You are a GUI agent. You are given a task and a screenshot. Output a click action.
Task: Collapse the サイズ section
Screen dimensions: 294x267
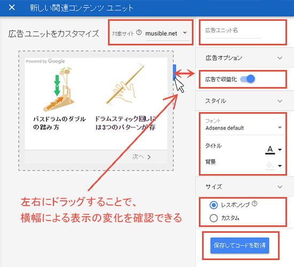pyautogui.click(x=280, y=187)
